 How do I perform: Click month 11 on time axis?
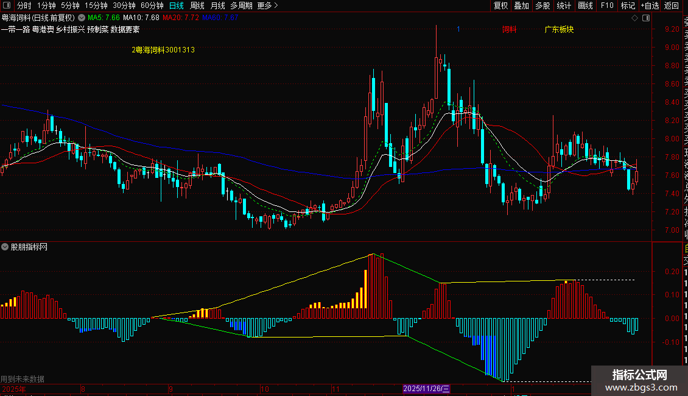point(335,389)
